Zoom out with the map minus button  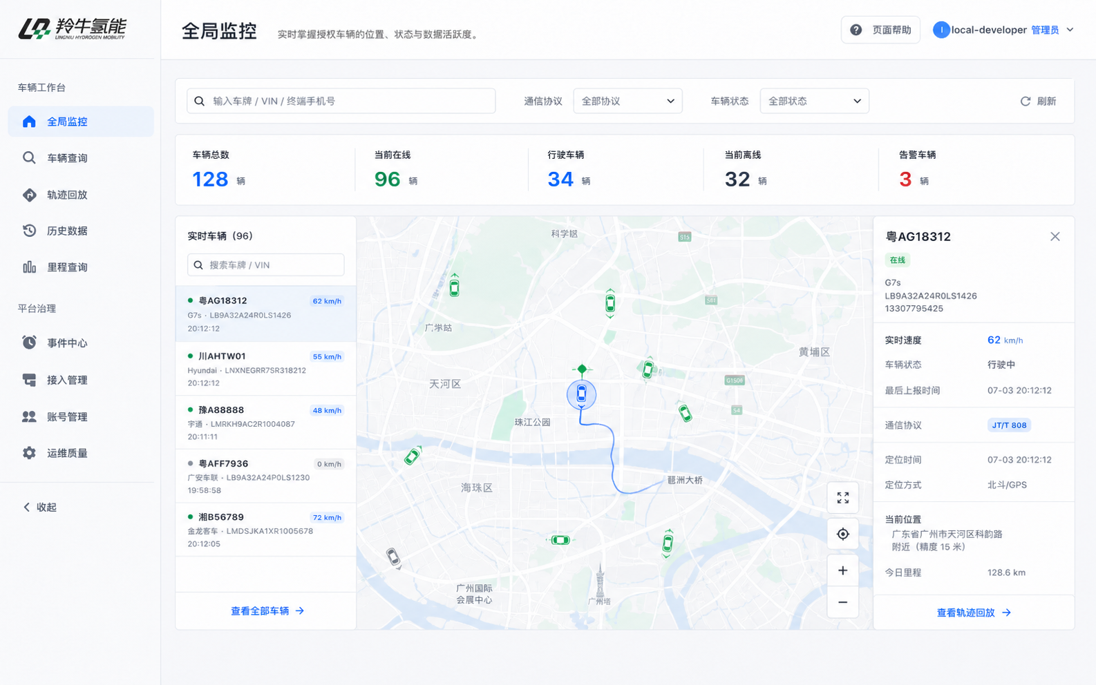[842, 602]
